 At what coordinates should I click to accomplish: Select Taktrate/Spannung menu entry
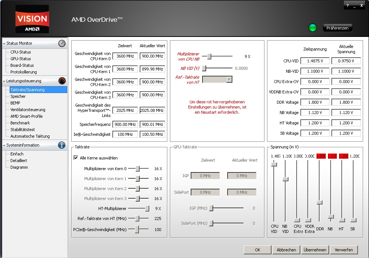[x=38, y=90]
